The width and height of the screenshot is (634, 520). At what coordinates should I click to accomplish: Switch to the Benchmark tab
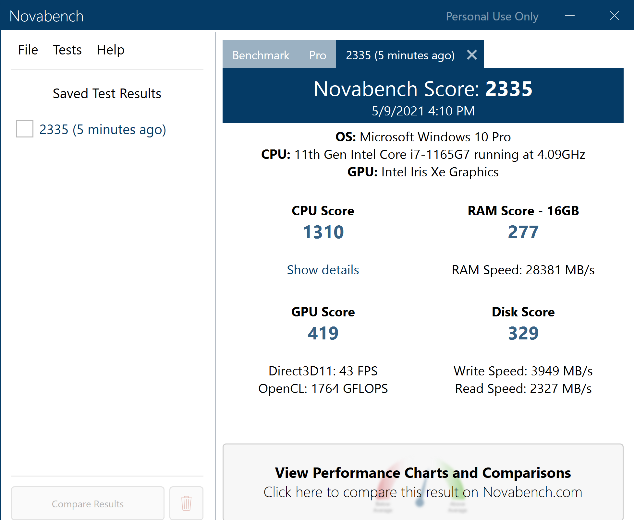[x=261, y=55]
